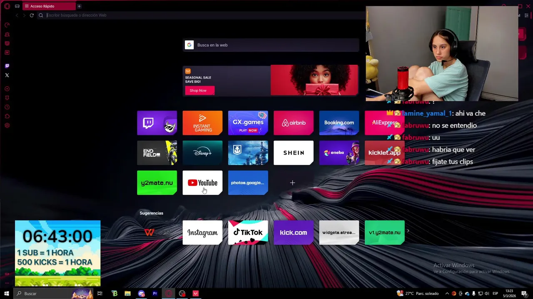Open the GX Corner gamepad icon
The width and height of the screenshot is (533, 299).
[17, 6]
